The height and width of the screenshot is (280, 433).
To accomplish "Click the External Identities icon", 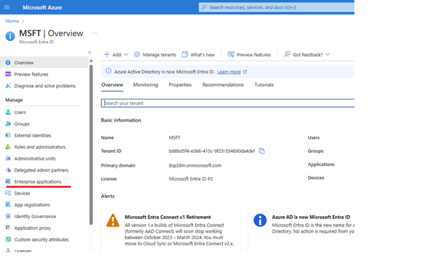I will coord(8,135).
